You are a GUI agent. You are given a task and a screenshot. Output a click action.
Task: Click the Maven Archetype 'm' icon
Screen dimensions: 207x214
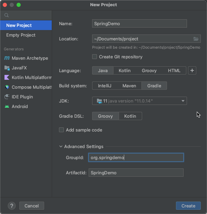[7, 58]
